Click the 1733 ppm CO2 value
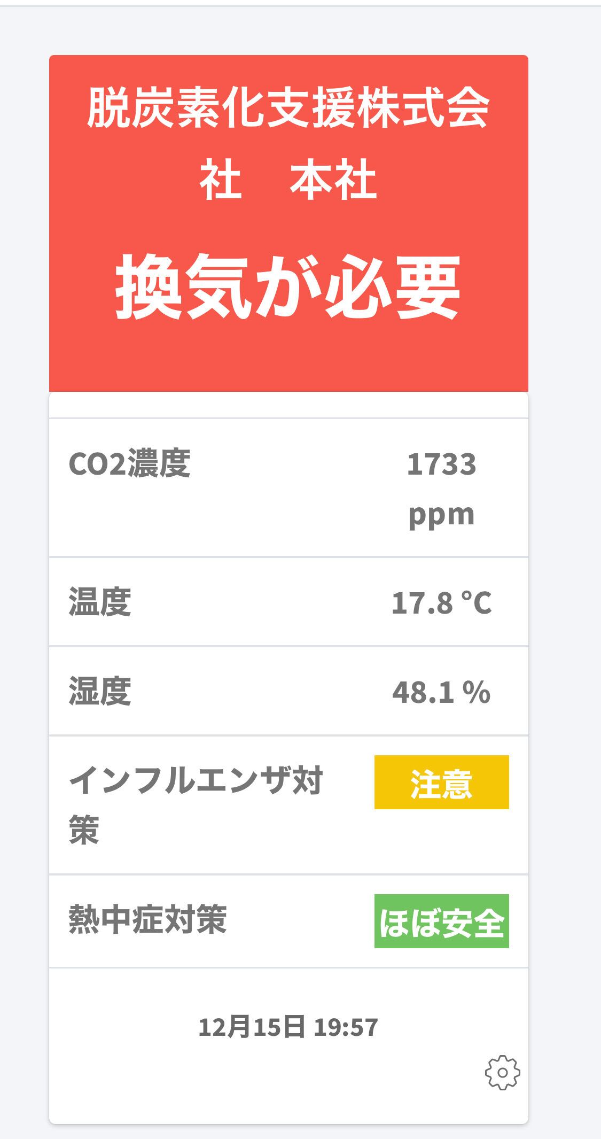This screenshot has height=1139, width=601. [x=441, y=489]
